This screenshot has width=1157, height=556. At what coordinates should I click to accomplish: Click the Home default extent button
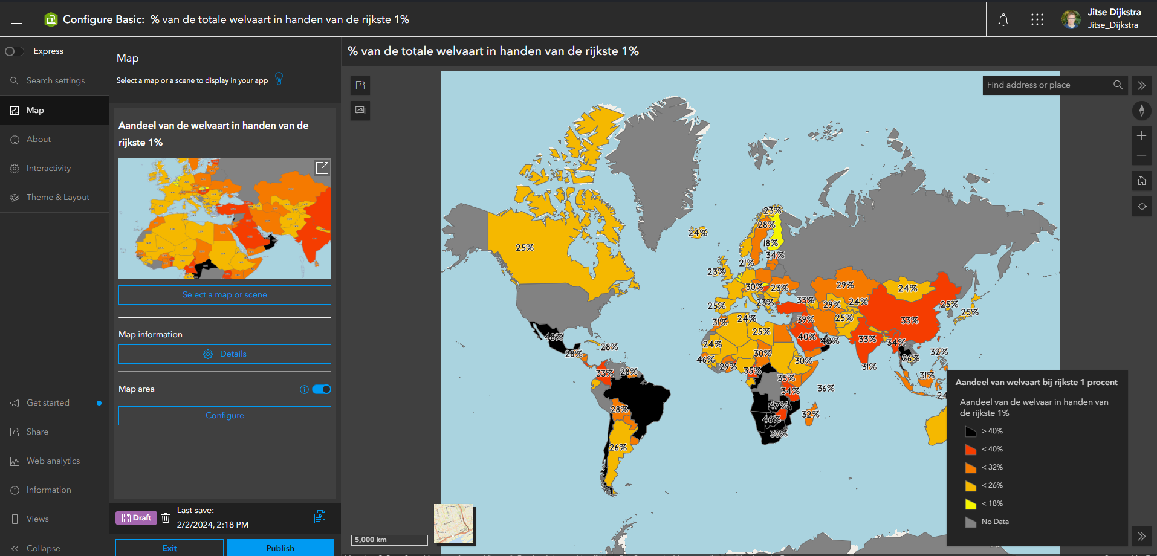pyautogui.click(x=1142, y=181)
